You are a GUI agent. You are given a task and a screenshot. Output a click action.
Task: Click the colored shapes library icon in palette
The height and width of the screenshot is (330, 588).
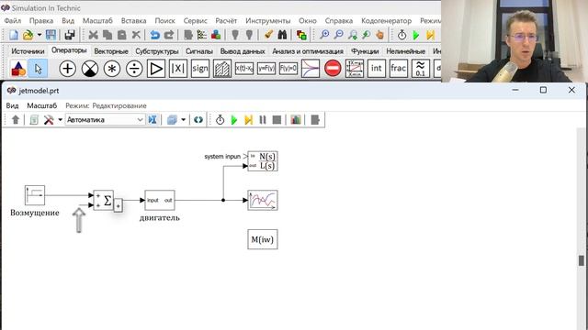[x=18, y=69]
